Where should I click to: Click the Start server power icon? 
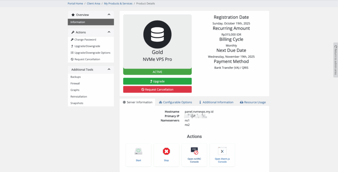(x=138, y=151)
